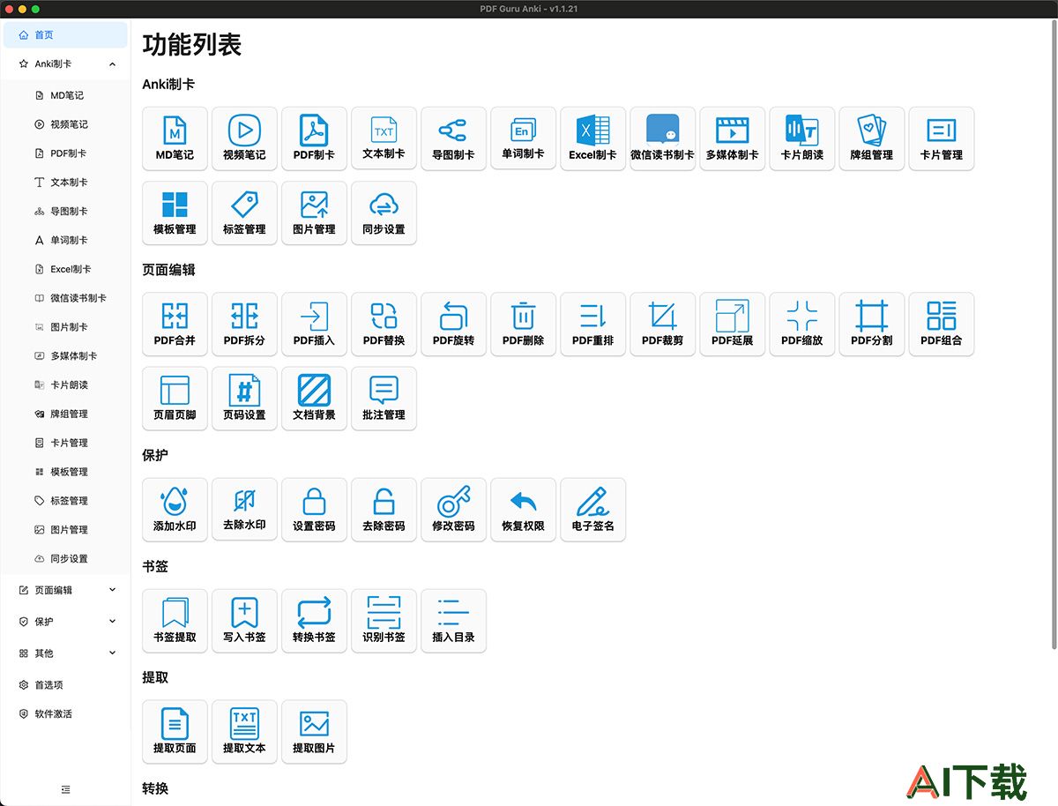This screenshot has height=806, width=1058.
Task: Select the PDF重排 reorder tool
Action: tap(592, 324)
